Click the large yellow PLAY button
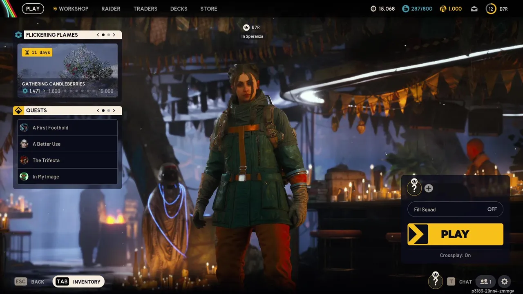The width and height of the screenshot is (523, 294). coord(455,234)
